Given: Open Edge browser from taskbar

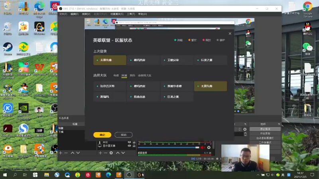Looking at the screenshot, I should 108,175.
